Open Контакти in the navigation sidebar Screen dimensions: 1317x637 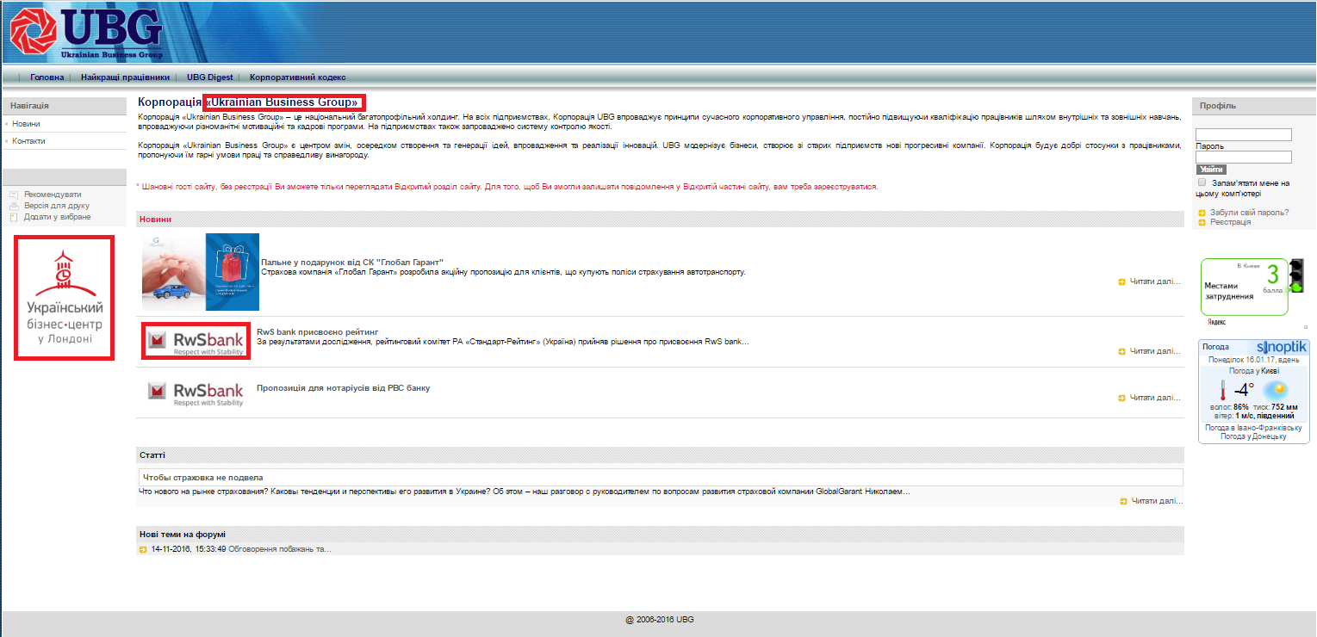coord(28,140)
